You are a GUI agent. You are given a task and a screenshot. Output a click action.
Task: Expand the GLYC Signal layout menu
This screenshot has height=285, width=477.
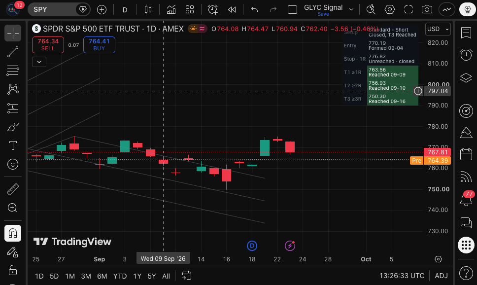click(x=351, y=9)
